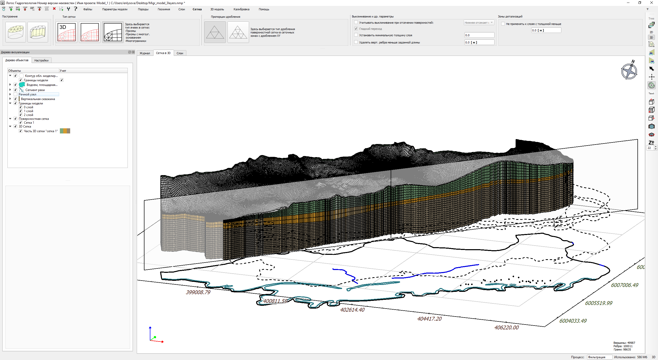The width and height of the screenshot is (658, 360).
Task: Enable the 'Установить минимальную толщину слоя' checkbox
Action: (x=356, y=35)
